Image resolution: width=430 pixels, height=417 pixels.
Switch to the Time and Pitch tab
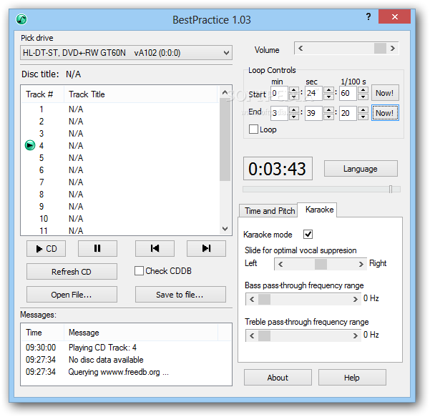tap(269, 211)
